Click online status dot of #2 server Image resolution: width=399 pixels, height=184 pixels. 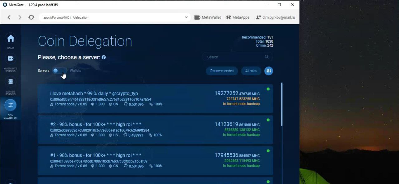pyautogui.click(x=268, y=120)
